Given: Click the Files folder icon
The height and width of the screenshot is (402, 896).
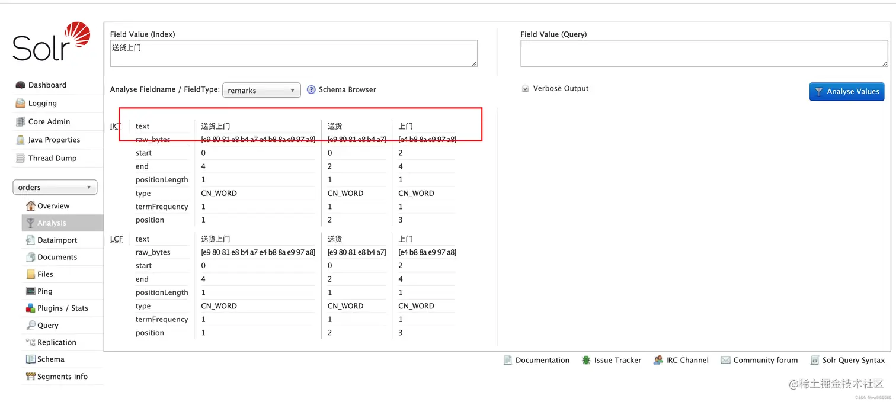Looking at the screenshot, I should tap(31, 275).
